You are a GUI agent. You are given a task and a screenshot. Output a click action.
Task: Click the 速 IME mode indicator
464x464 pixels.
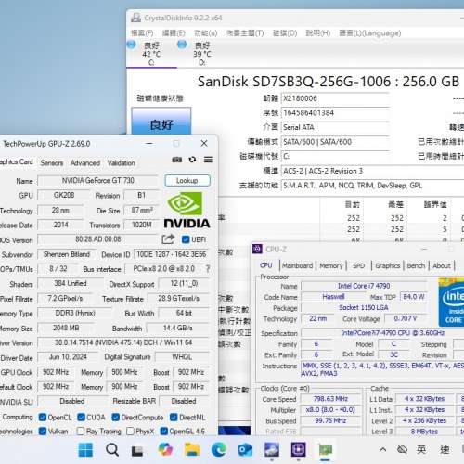point(445,449)
